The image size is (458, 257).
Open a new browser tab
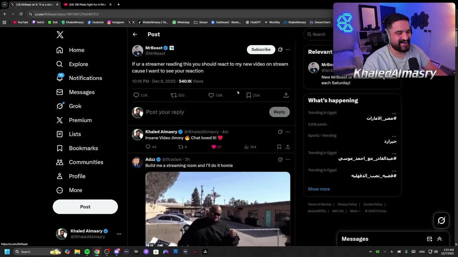(x=118, y=5)
